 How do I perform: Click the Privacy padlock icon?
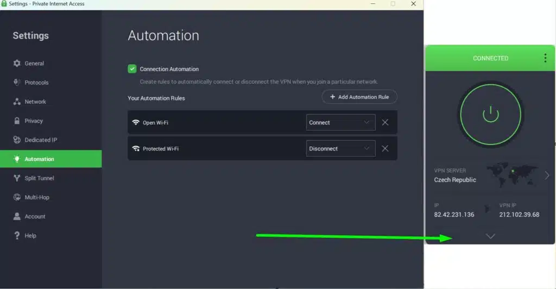[x=17, y=121]
